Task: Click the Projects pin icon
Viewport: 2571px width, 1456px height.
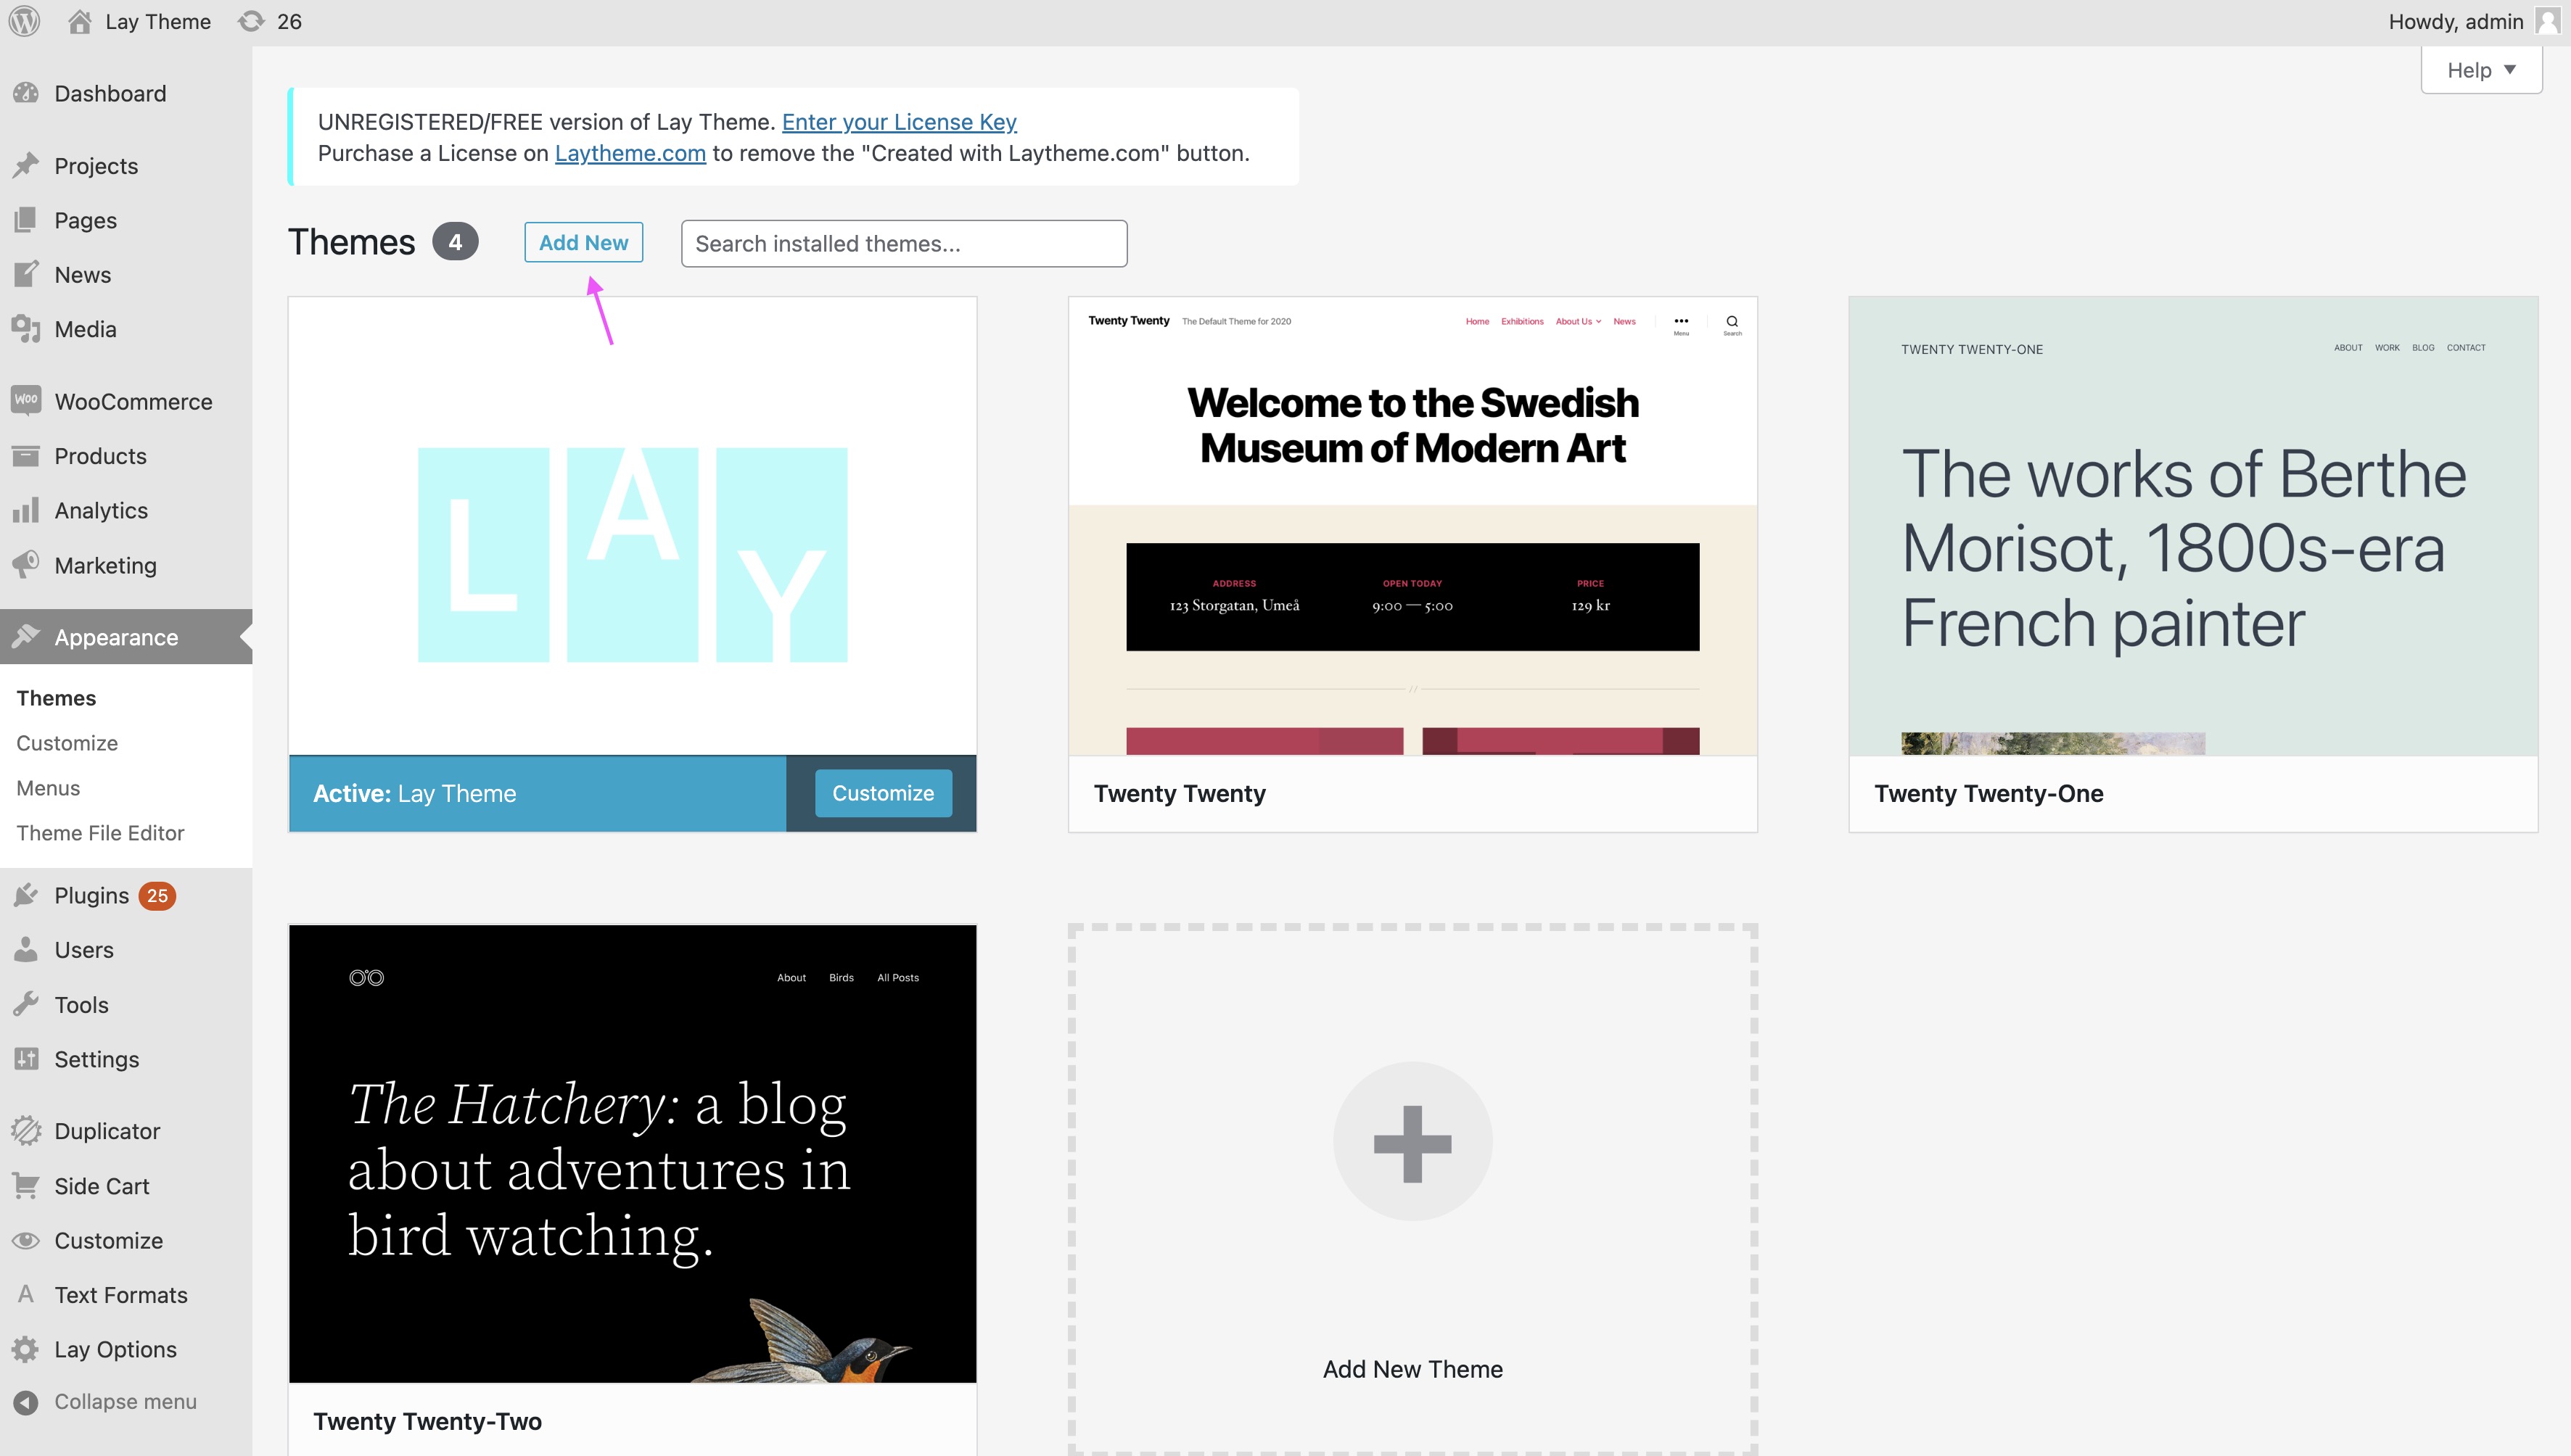Action: [26, 165]
